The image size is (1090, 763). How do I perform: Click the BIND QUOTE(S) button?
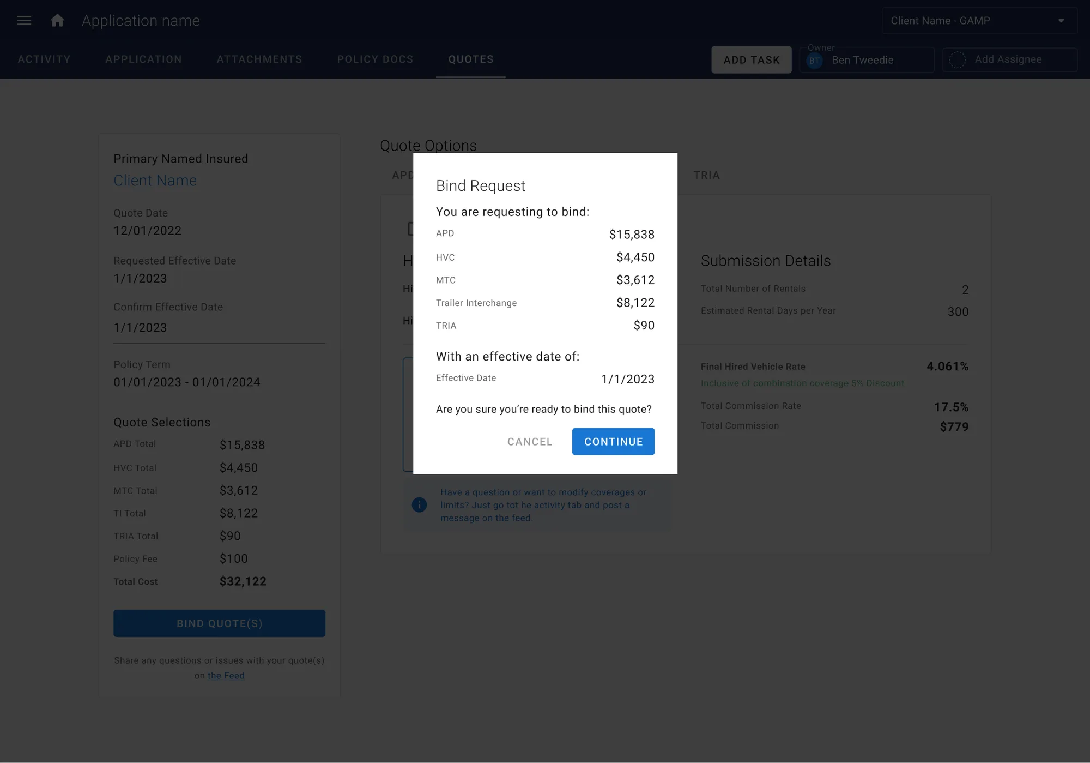coord(220,623)
